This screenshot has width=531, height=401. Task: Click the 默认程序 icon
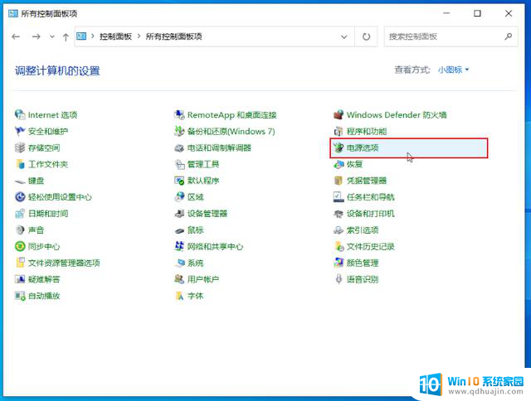click(179, 181)
